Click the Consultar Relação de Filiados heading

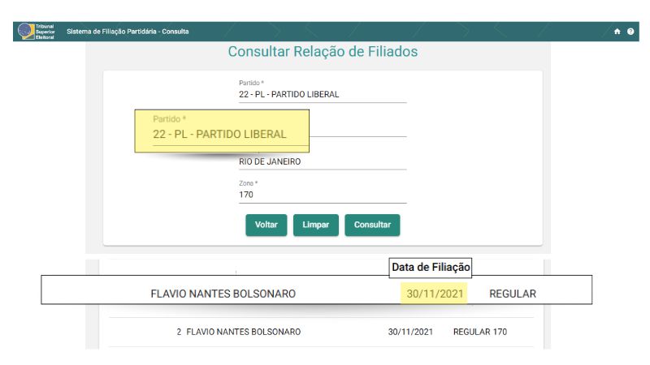tap(323, 52)
